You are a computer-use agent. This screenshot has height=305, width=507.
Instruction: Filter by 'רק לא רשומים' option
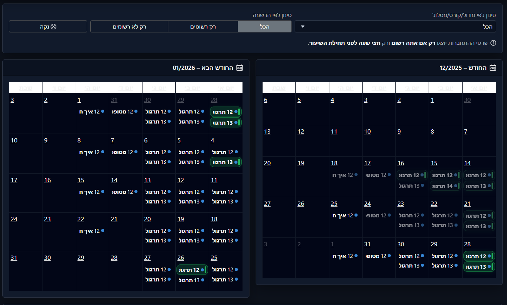coord(129,27)
